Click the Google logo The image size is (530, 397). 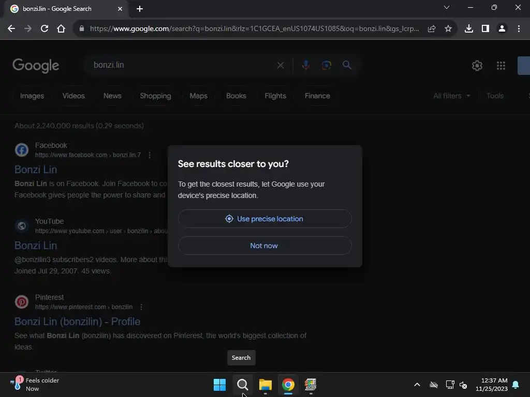pos(36,66)
